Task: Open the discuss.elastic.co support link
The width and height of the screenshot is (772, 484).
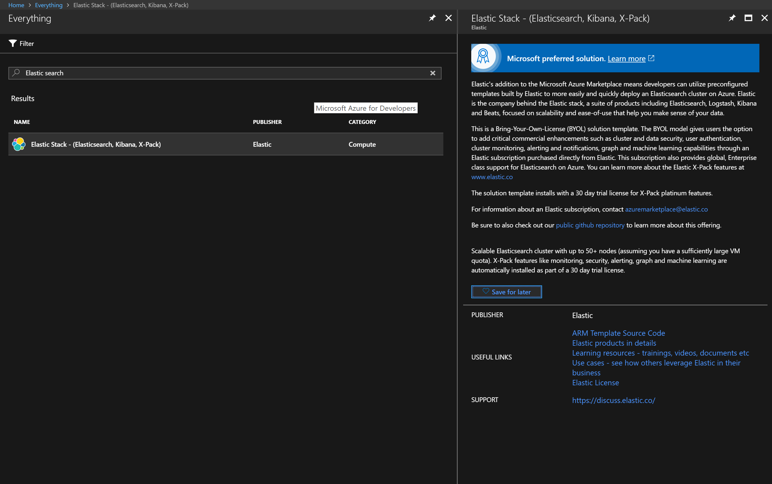Action: [614, 400]
